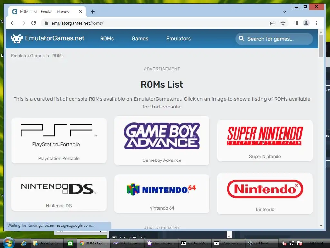The image size is (330, 248).
Task: Click the ROMs breadcrumb link
Action: coord(58,56)
